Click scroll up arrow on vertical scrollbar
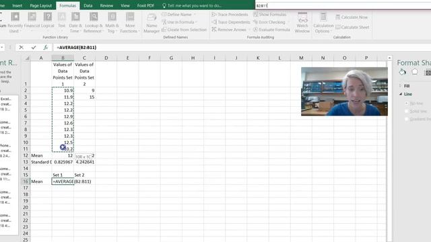Screen dimensions: 431x242 tap(389, 58)
